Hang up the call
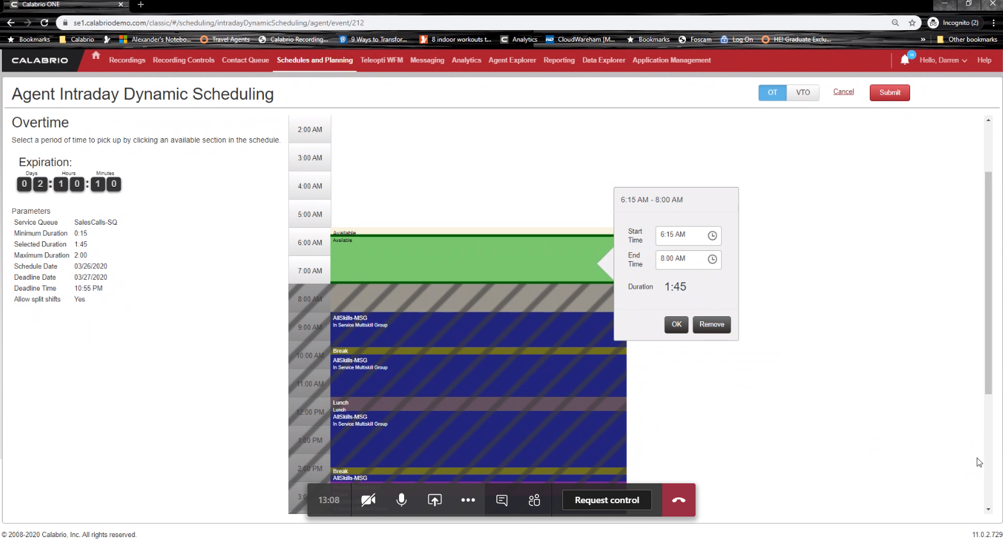 pos(679,501)
